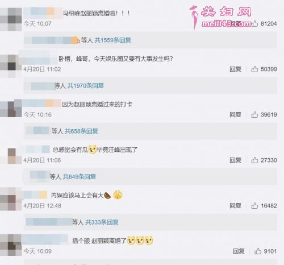The height and width of the screenshot is (265, 284).
Task: Click thumbs-up icon beside 9101
Action: (258, 251)
